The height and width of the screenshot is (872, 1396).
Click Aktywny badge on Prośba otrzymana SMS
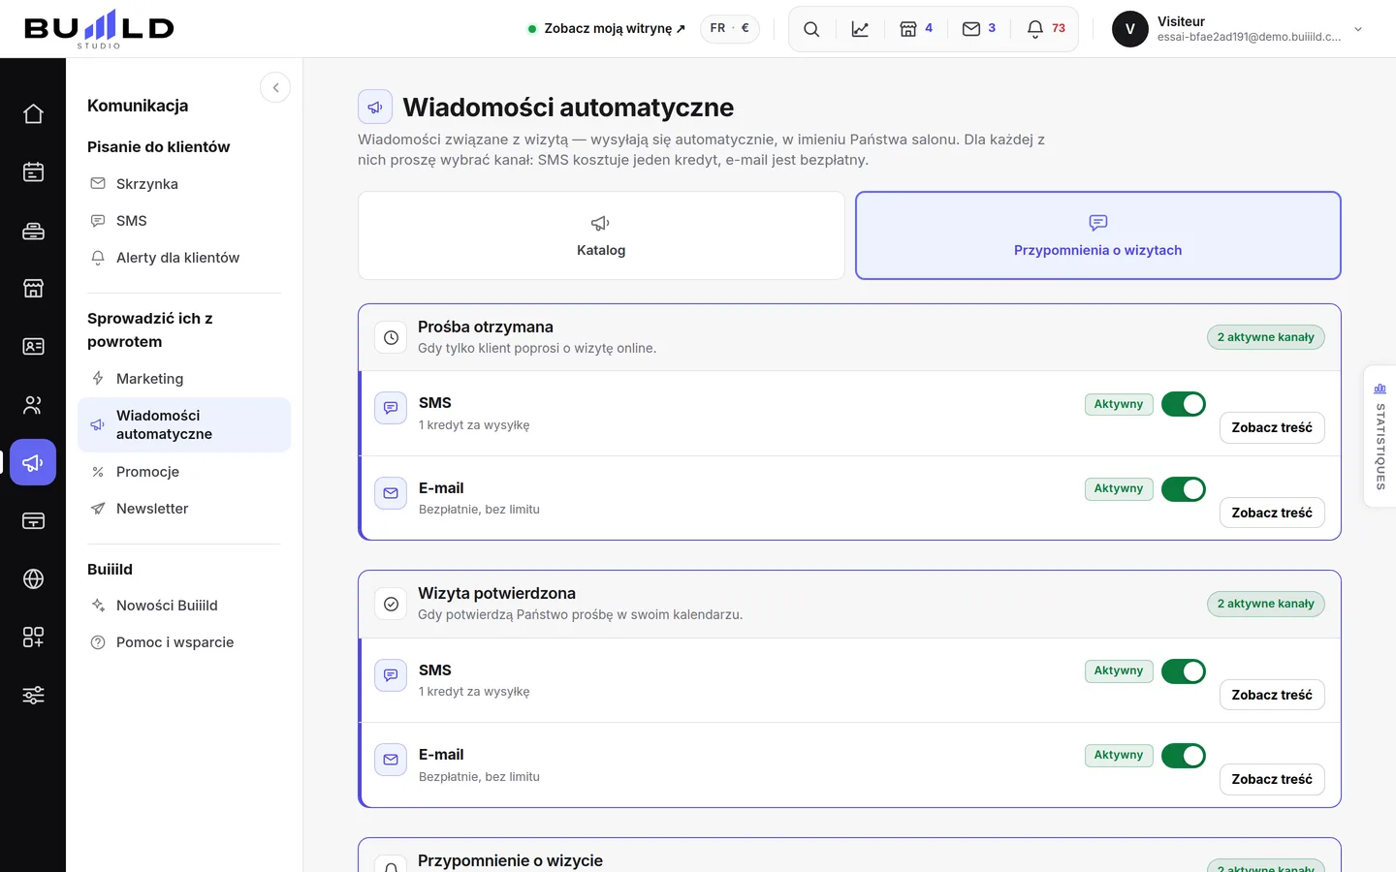click(x=1119, y=404)
